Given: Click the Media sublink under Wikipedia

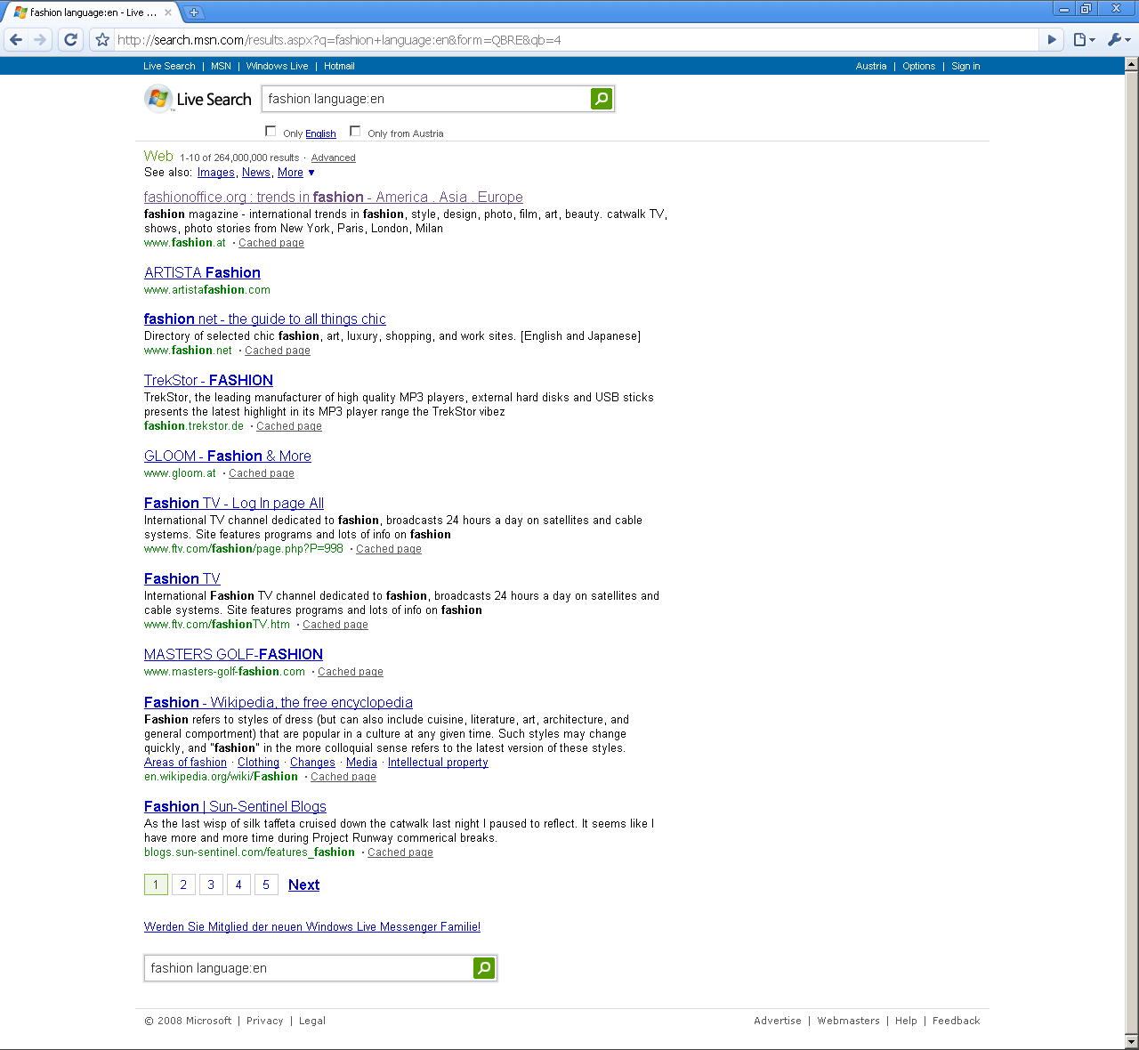Looking at the screenshot, I should (x=361, y=763).
